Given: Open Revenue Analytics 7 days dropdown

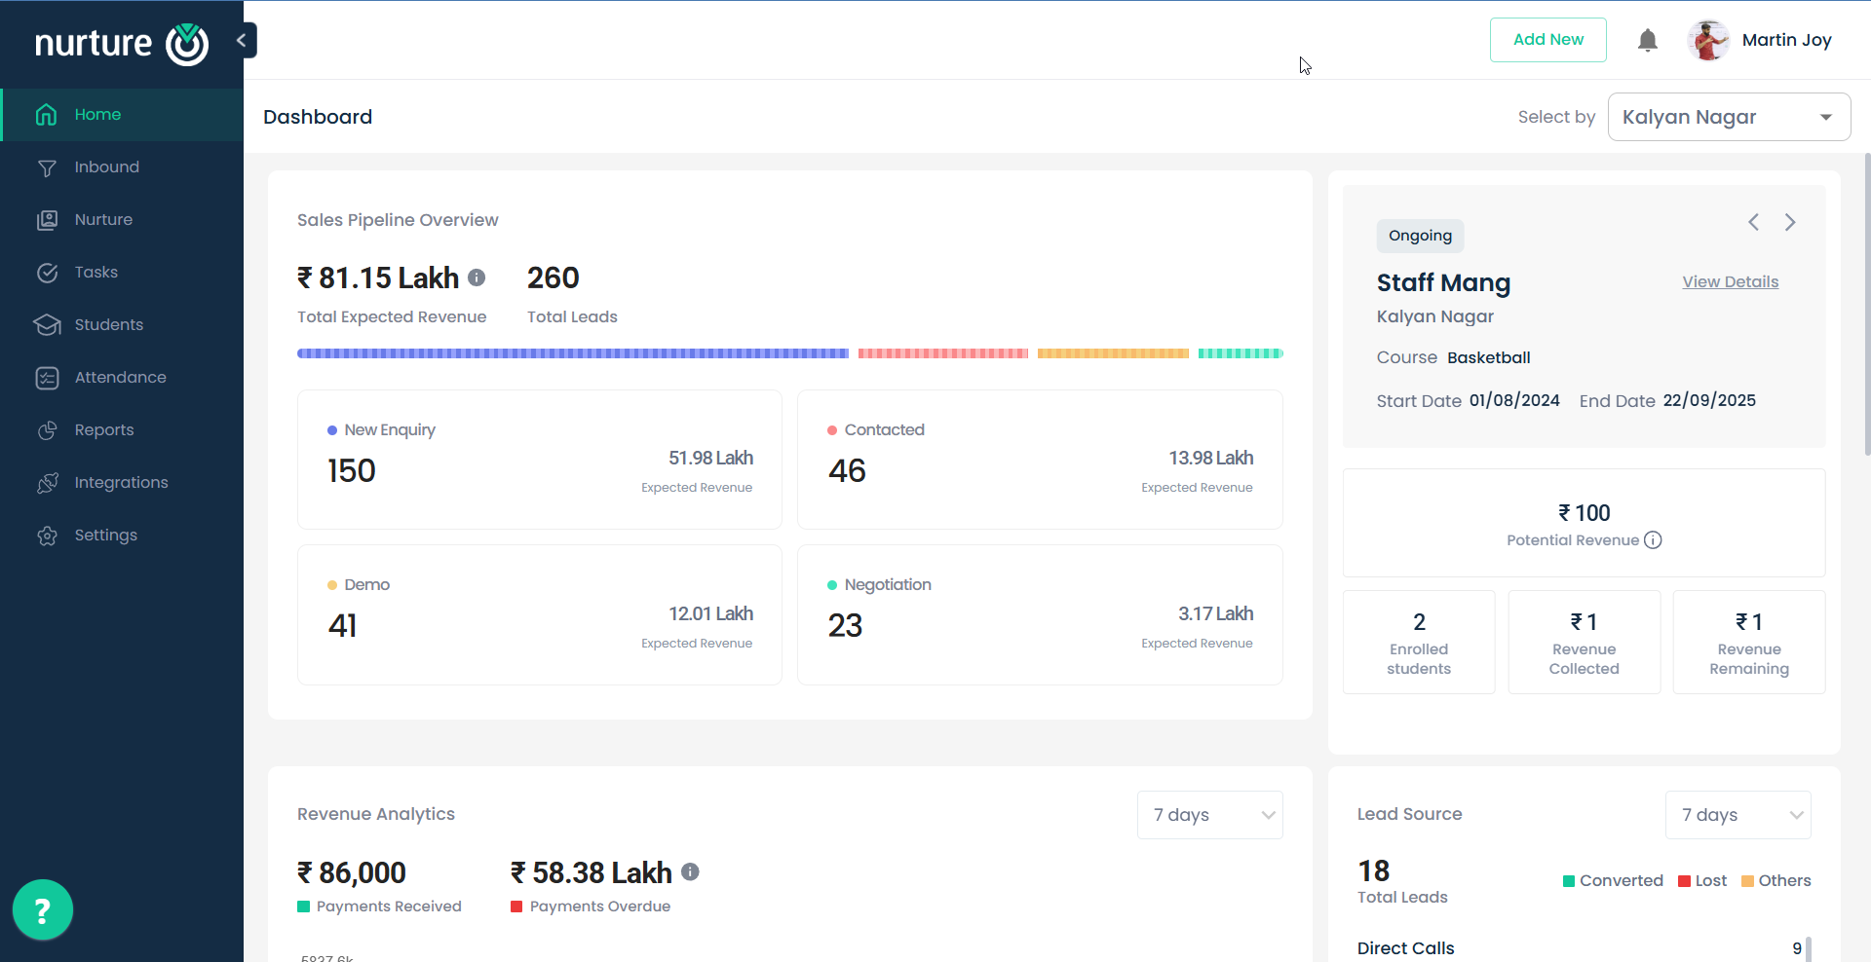Looking at the screenshot, I should point(1209,815).
